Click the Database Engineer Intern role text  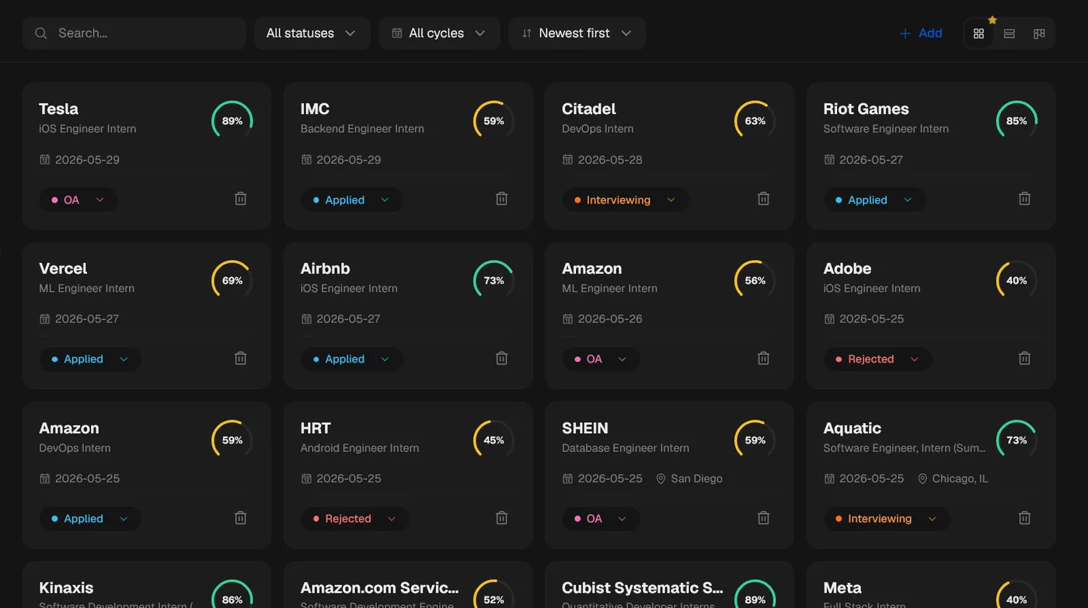[626, 448]
